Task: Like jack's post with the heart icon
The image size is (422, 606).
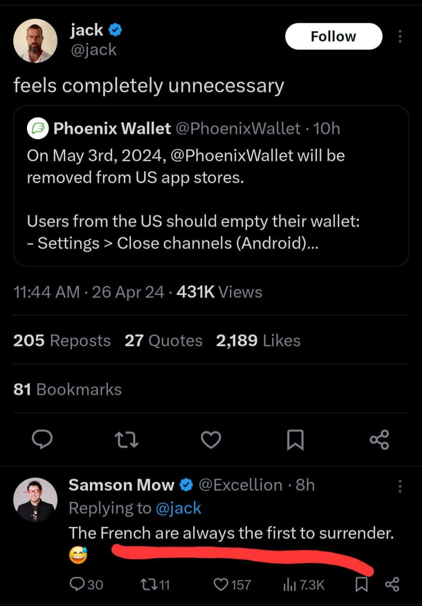Action: click(211, 440)
